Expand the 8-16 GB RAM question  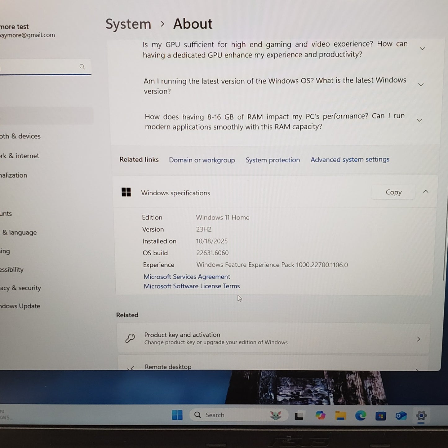click(419, 120)
